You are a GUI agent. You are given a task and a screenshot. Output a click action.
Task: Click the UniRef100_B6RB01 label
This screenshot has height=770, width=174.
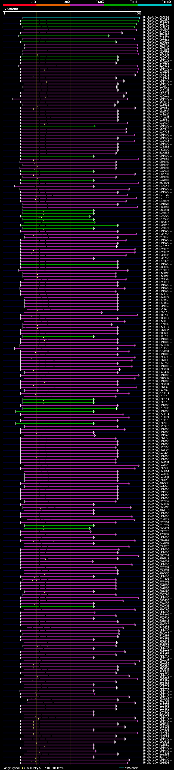click(156, 183)
